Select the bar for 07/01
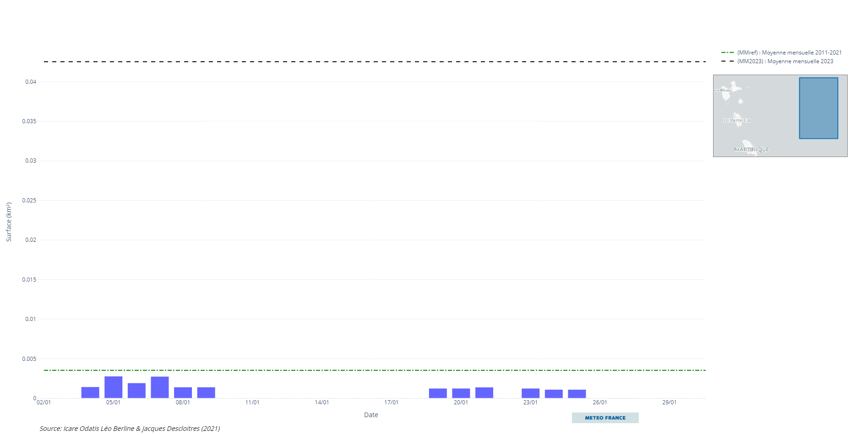This screenshot has height=435, width=850. [160, 387]
